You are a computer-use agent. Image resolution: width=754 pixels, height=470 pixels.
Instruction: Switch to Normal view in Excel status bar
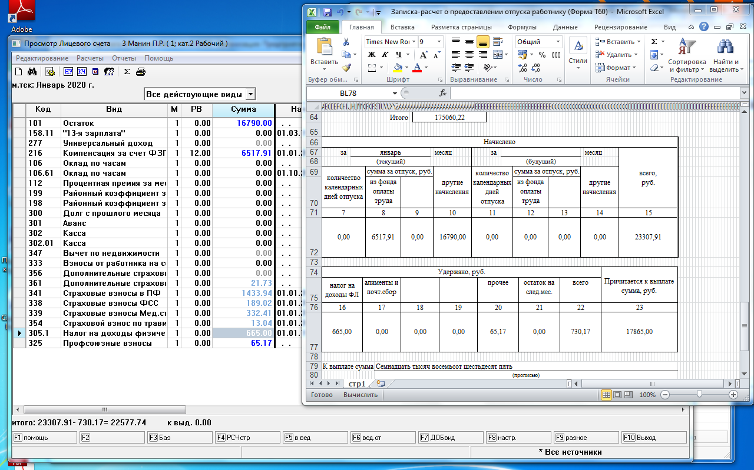click(x=606, y=395)
